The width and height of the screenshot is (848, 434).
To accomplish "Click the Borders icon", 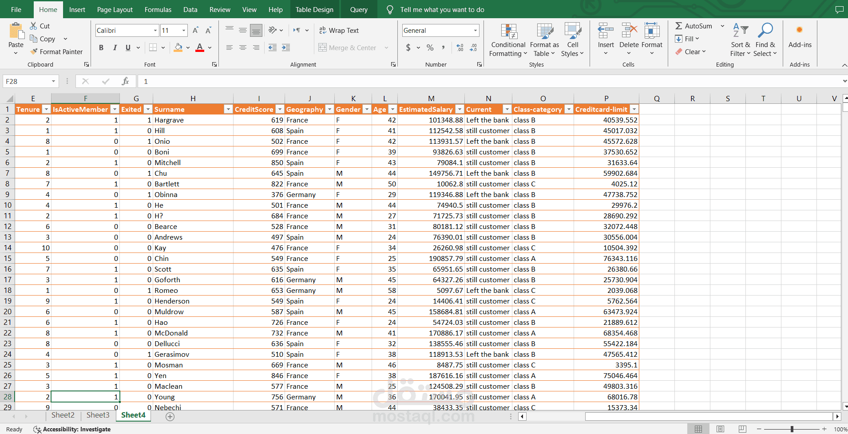I will 153,47.
